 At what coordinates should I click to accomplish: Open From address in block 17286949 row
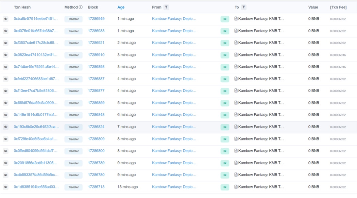[174, 19]
